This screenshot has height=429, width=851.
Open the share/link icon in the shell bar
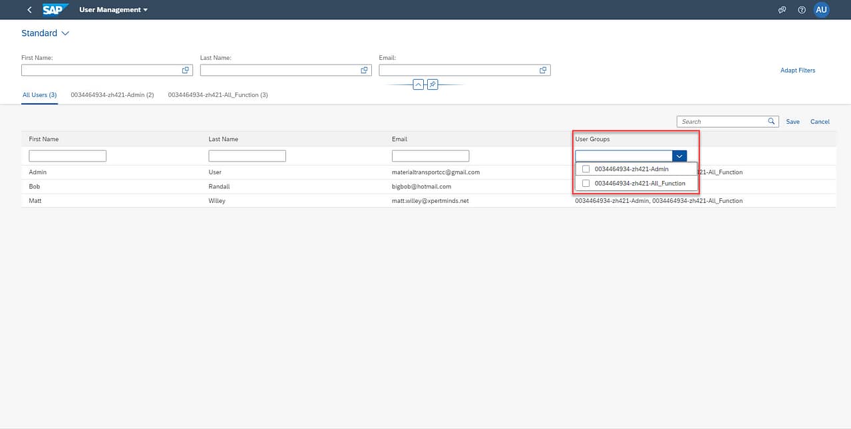pyautogui.click(x=782, y=9)
